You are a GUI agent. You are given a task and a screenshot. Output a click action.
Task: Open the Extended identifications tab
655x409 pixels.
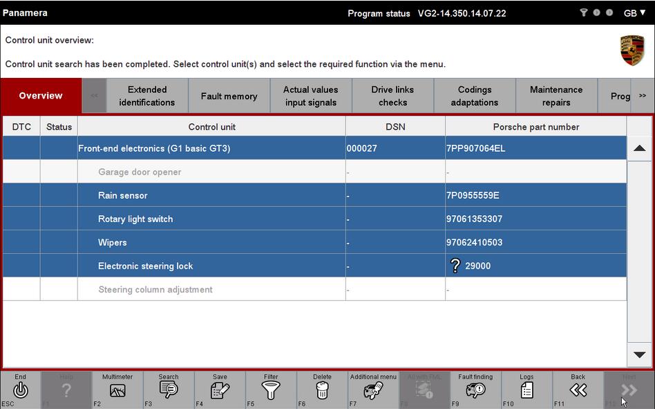[147, 96]
